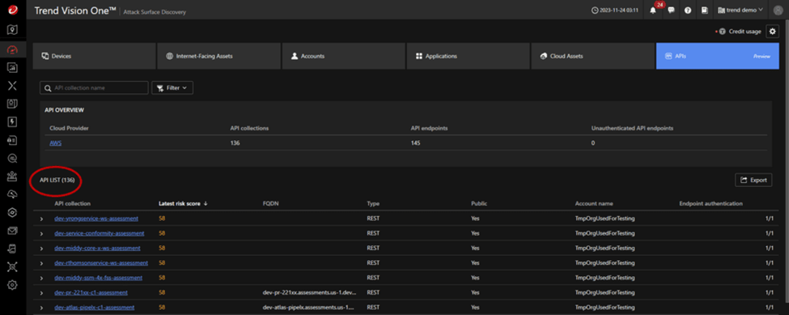
Task: Open dev-service-conformity-assessment link
Action: click(x=99, y=233)
